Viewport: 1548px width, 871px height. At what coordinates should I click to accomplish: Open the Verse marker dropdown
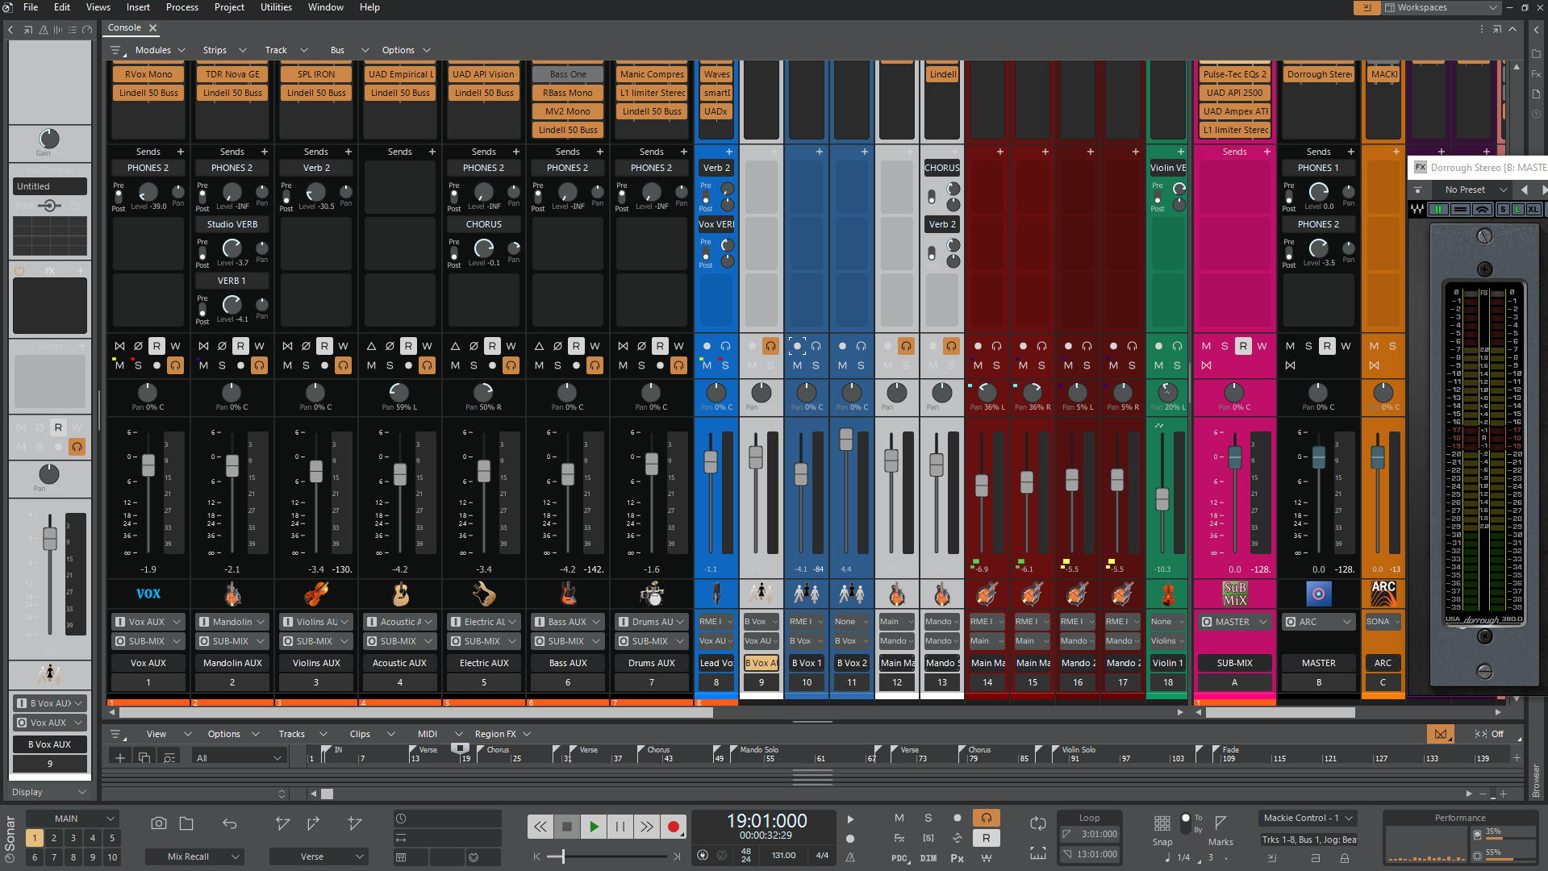[x=319, y=856]
